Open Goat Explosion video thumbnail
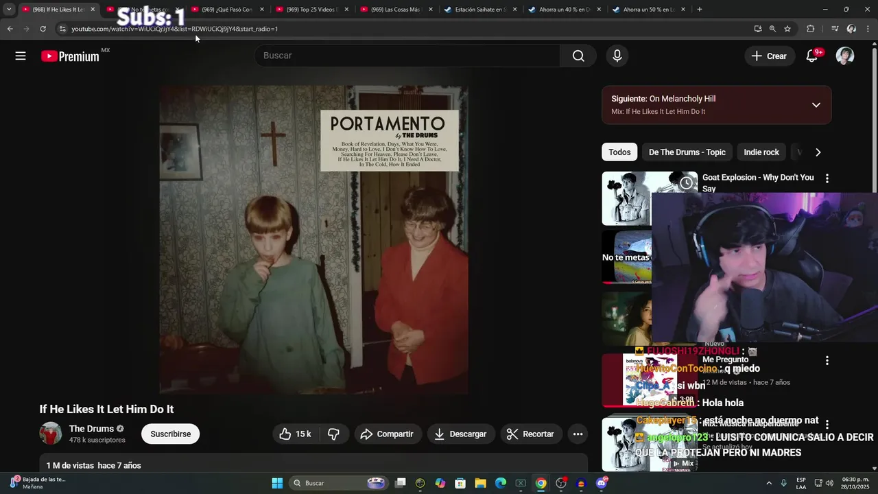 pos(650,198)
